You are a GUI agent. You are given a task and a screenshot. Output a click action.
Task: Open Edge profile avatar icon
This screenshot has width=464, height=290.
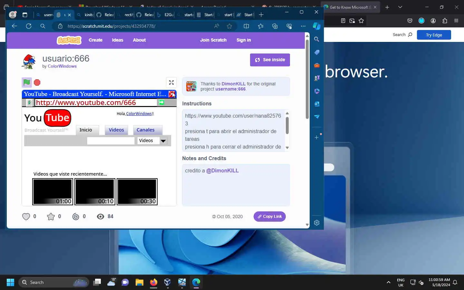13,15
